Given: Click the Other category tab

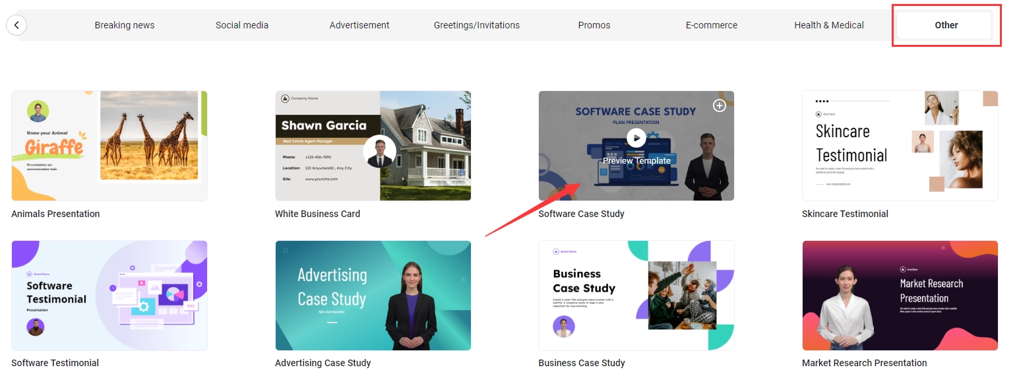Looking at the screenshot, I should coord(946,25).
